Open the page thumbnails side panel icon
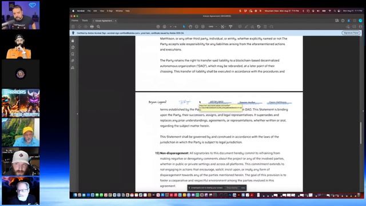 point(73,47)
